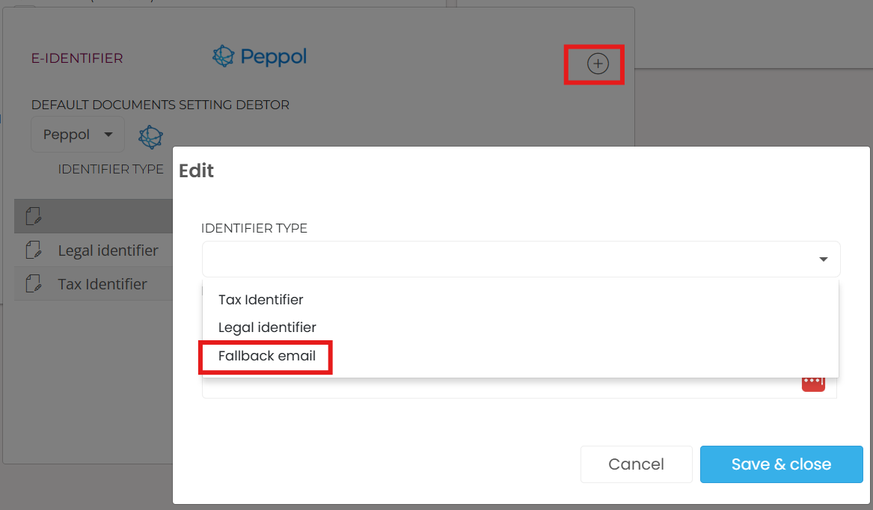This screenshot has height=510, width=873.
Task: Click the IDENTIFIER TYPE column header in table
Action: [x=111, y=169]
